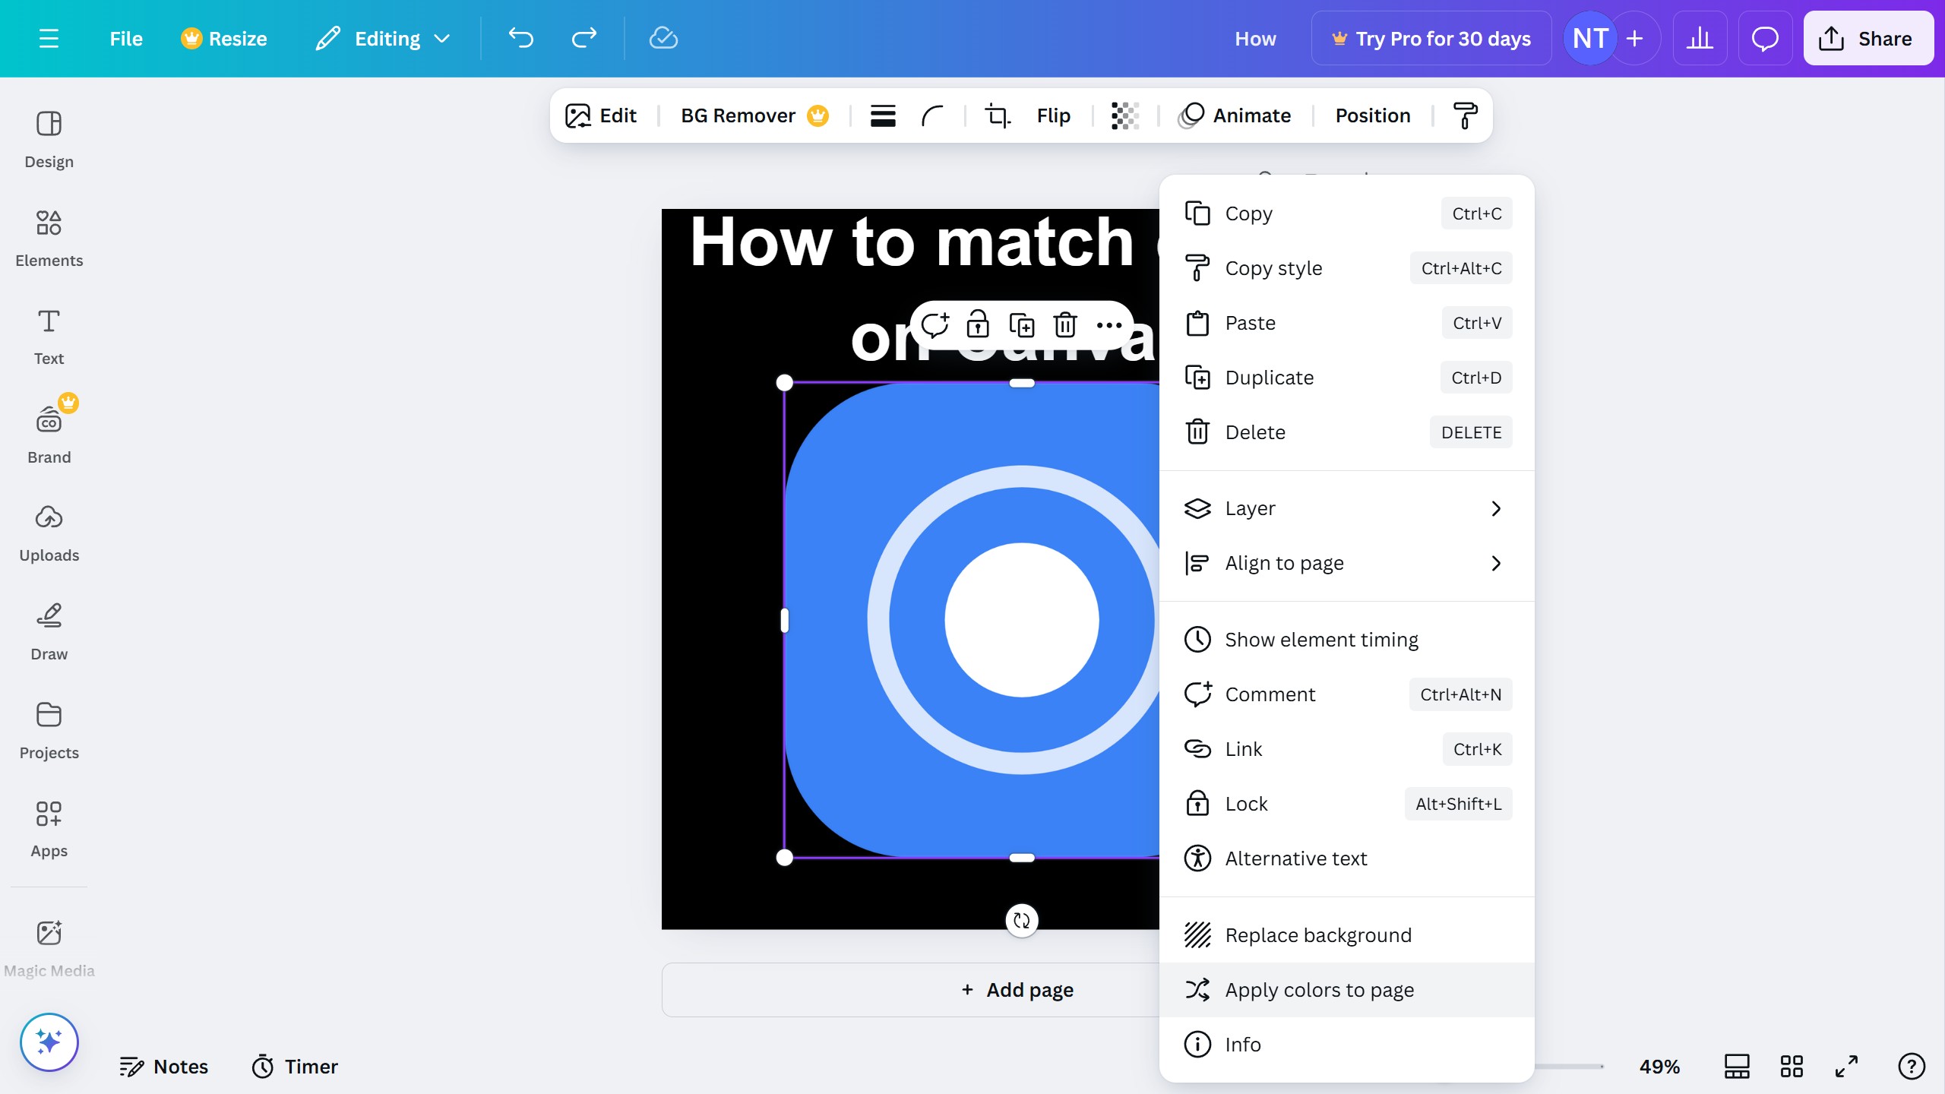This screenshot has width=1945, height=1094.
Task: Select the Draw tool in sidebar
Action: pyautogui.click(x=49, y=632)
